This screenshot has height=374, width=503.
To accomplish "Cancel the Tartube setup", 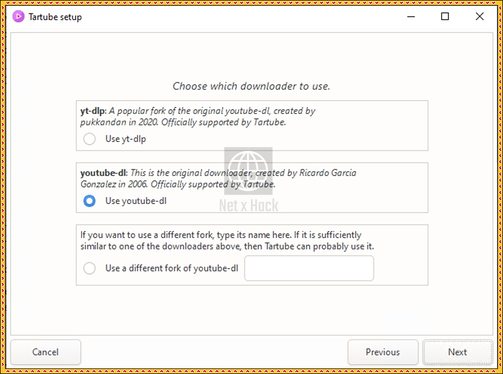I will [x=45, y=352].
